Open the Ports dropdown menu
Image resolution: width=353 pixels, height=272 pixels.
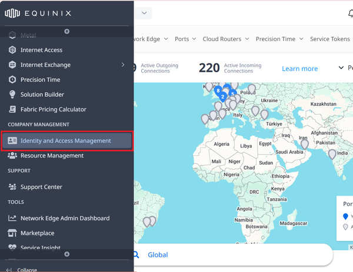pos(185,39)
